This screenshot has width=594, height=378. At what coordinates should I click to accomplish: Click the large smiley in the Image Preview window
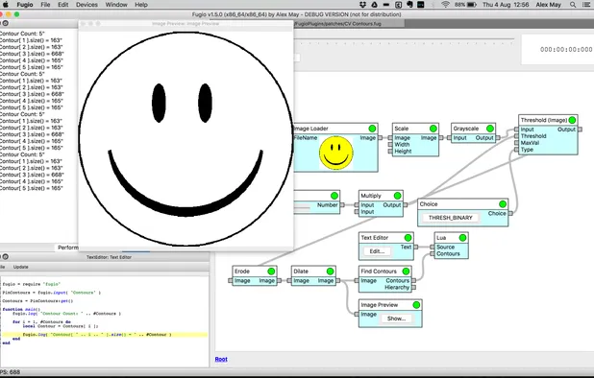(x=186, y=139)
